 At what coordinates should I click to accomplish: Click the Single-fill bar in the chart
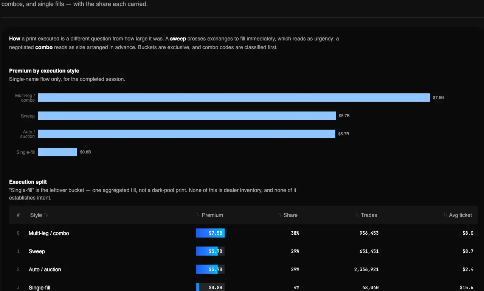click(57, 152)
